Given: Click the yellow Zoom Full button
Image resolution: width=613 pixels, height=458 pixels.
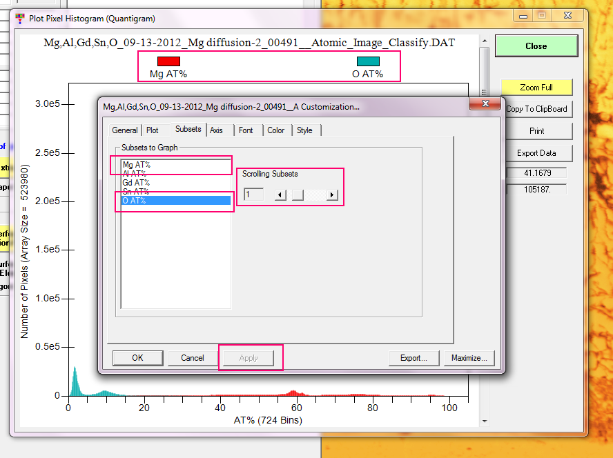Looking at the screenshot, I should [536, 88].
